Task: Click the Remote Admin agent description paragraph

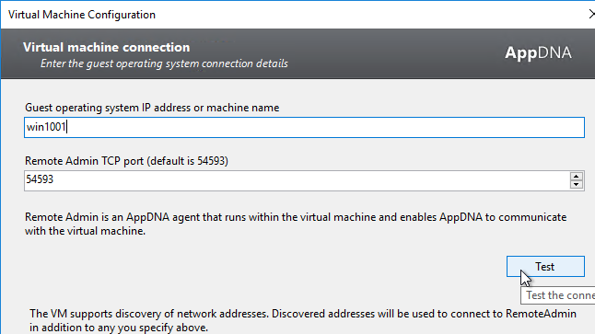Action: click(296, 225)
